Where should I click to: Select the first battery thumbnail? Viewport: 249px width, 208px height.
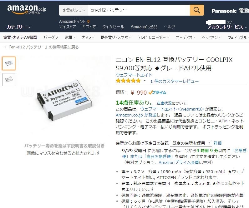(x=9, y=63)
